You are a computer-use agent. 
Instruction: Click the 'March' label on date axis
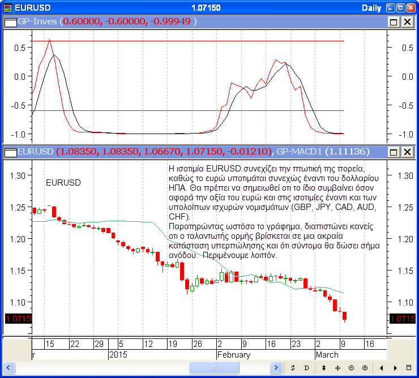pyautogui.click(x=327, y=355)
